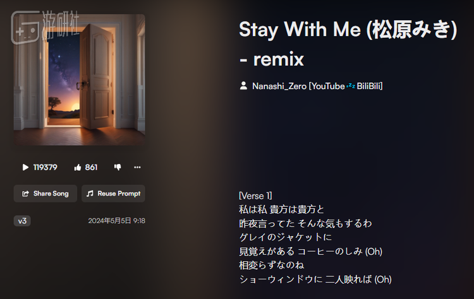The image size is (474, 299).
Task: Click the lyric line 相変らずなのね
Action: point(271,265)
